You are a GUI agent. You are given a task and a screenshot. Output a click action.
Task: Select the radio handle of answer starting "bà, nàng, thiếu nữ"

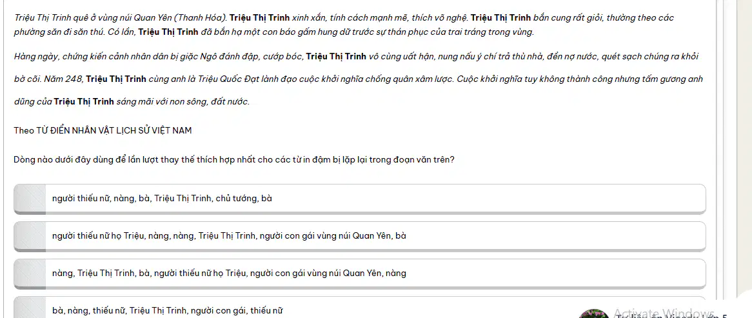point(30,308)
